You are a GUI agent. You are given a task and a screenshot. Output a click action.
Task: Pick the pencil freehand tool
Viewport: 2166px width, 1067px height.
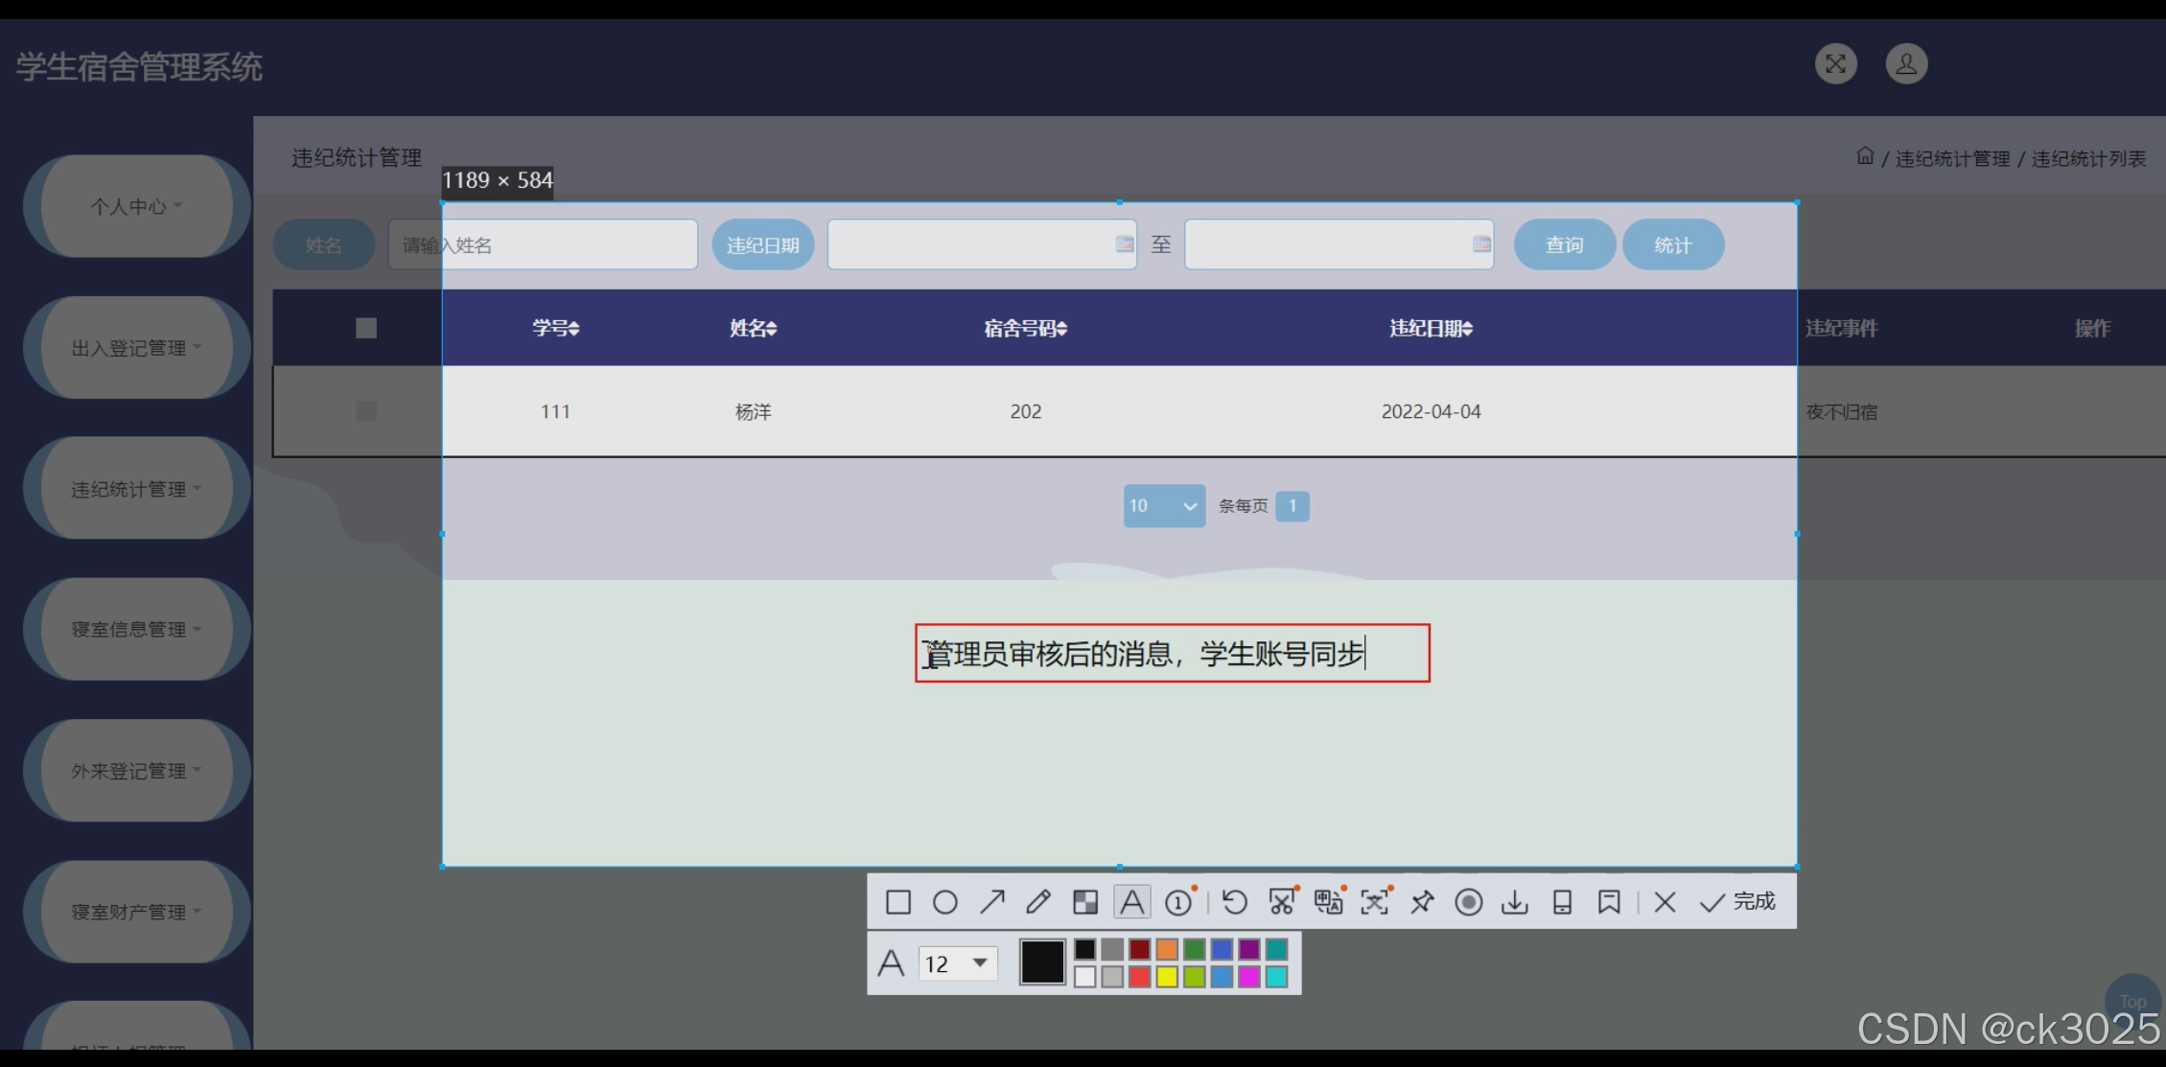pos(1038,902)
